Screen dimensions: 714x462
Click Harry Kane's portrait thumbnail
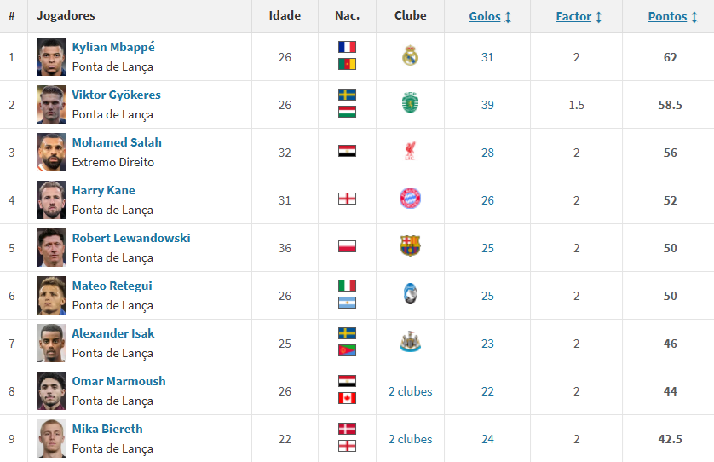(x=51, y=199)
